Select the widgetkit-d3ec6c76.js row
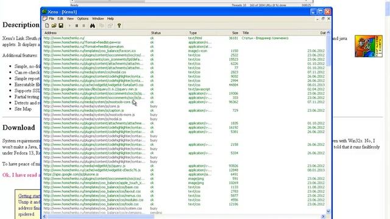The height and width of the screenshot is (219, 390). (184, 170)
